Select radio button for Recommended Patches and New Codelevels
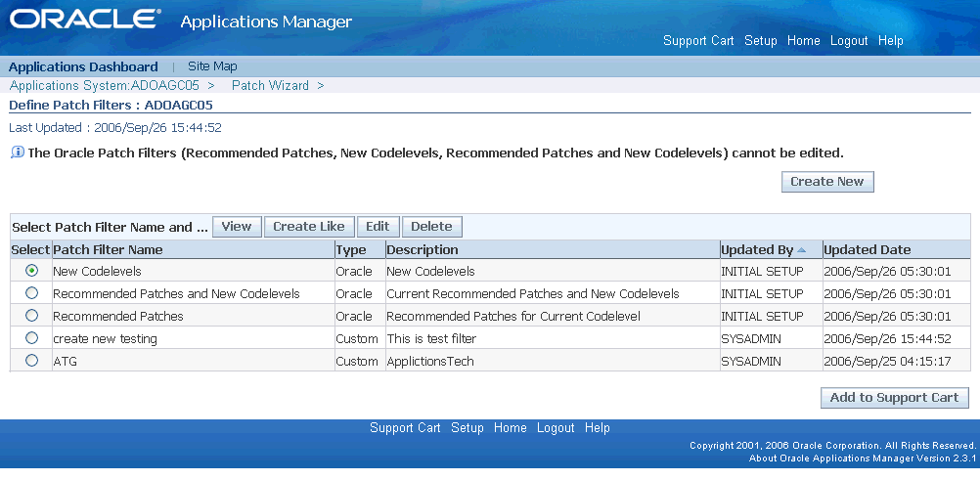 pyautogui.click(x=31, y=293)
